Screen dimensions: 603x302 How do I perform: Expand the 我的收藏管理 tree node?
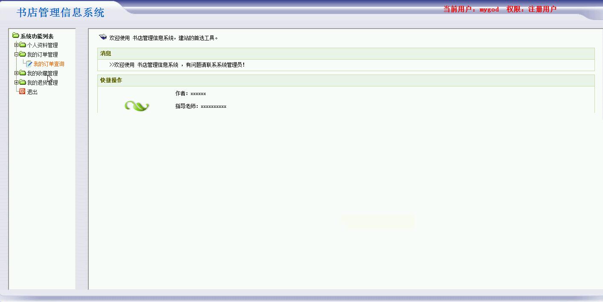(16, 73)
